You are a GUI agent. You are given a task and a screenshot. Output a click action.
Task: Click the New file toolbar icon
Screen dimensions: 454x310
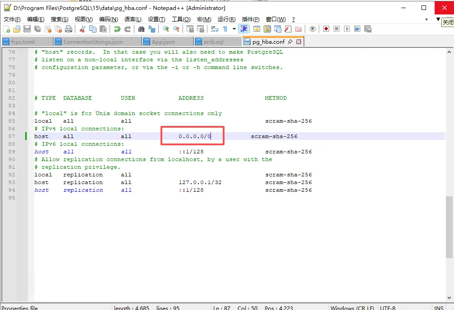7,29
